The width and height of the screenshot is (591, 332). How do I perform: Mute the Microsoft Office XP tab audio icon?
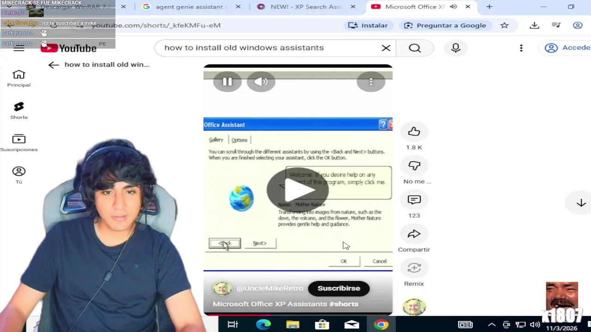coord(453,7)
